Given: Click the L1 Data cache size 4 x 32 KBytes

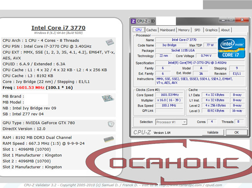Looking at the screenshot, I should pos(215,95).
